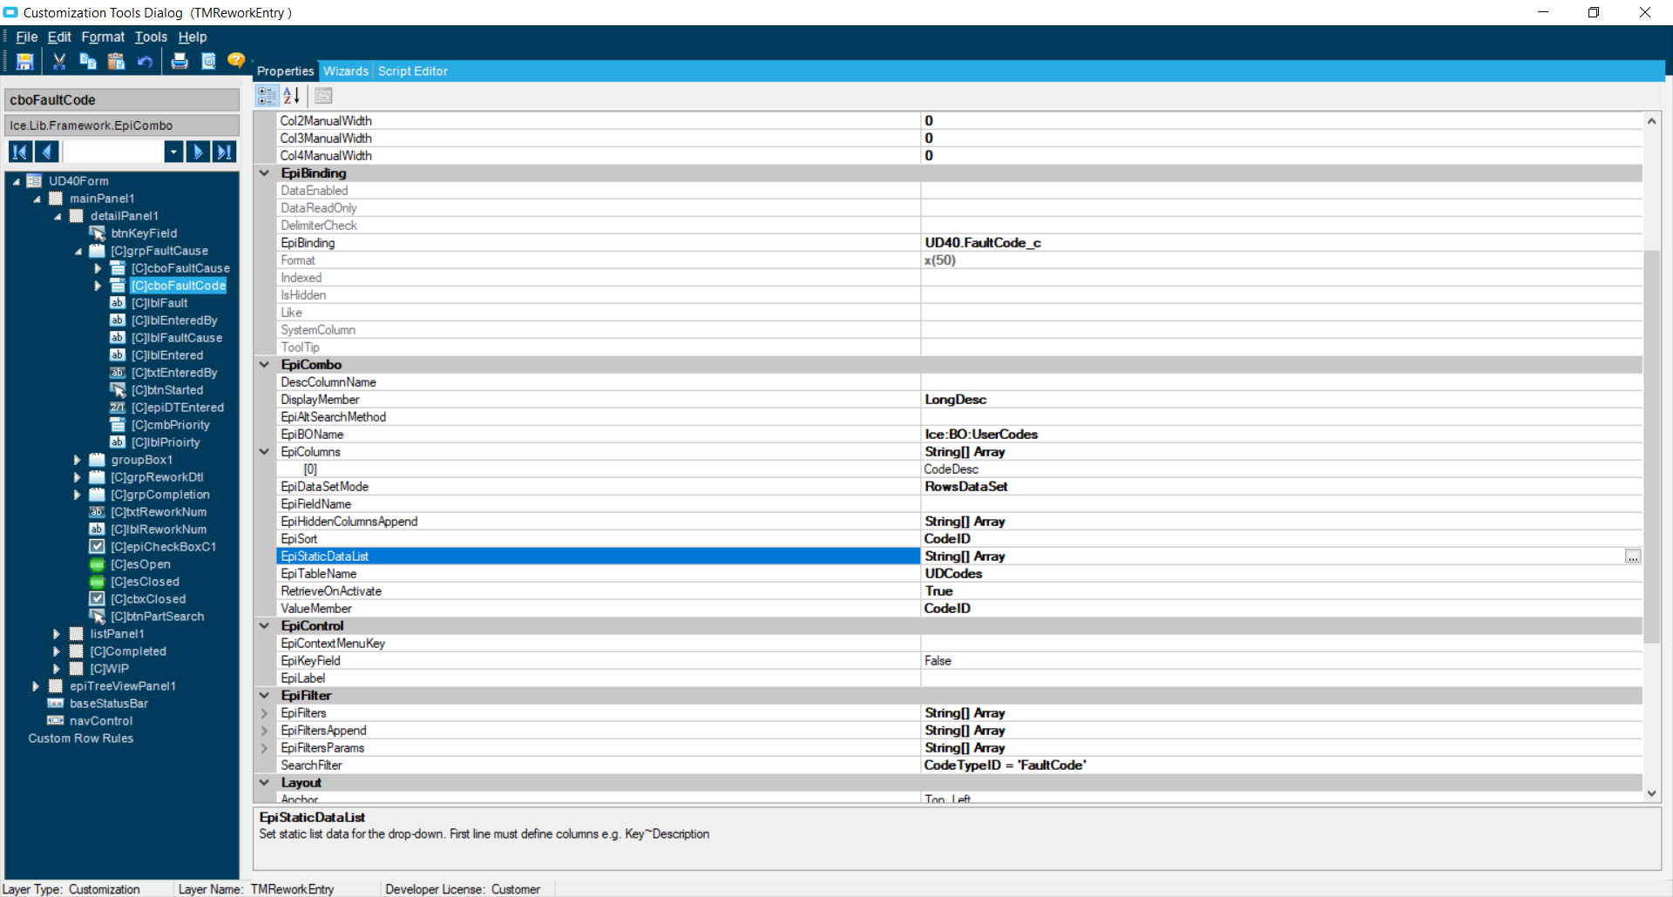Screen dimensions: 1673x897
Task: Click the Copy toolbar icon
Action: click(x=88, y=61)
